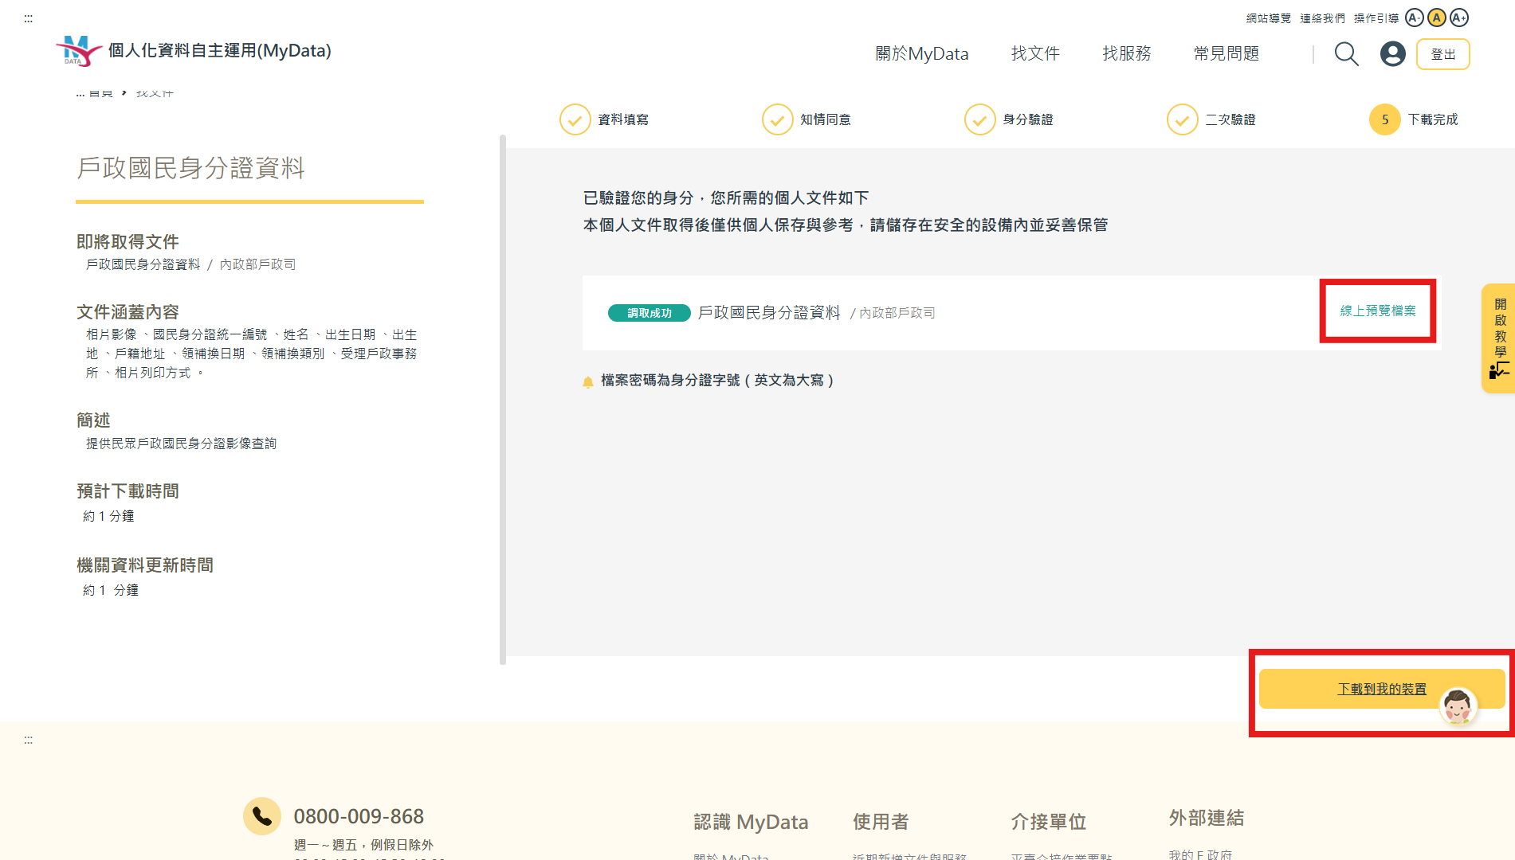This screenshot has width=1515, height=860.
Task: Open the 開啟教學 tutorial side tab
Action: (1498, 338)
